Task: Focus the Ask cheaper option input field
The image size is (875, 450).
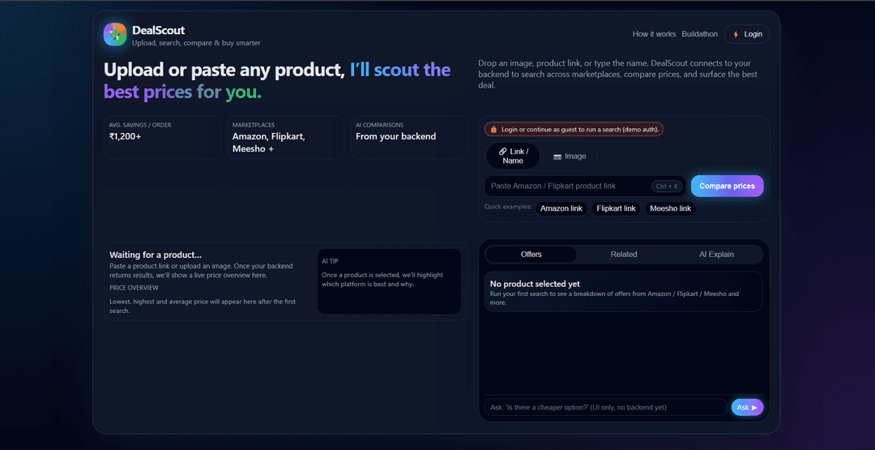Action: click(605, 408)
